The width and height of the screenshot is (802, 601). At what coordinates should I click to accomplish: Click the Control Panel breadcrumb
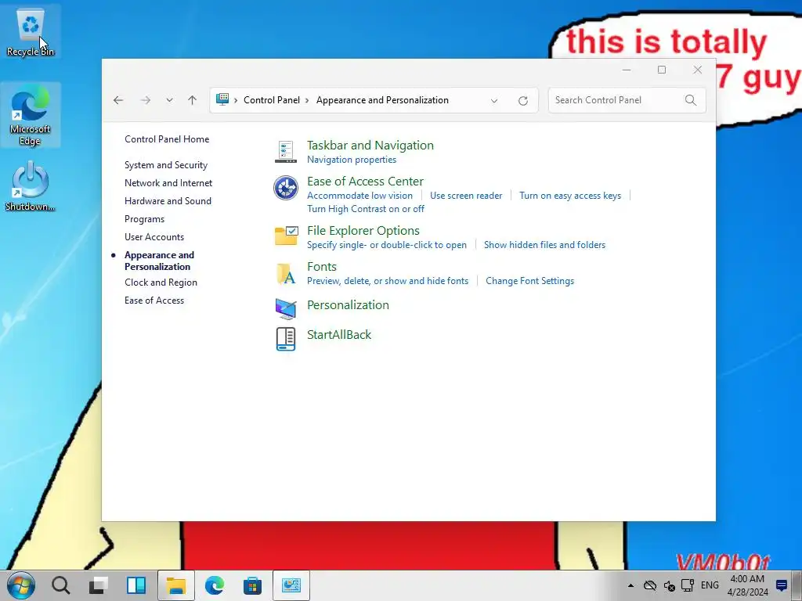pyautogui.click(x=272, y=100)
